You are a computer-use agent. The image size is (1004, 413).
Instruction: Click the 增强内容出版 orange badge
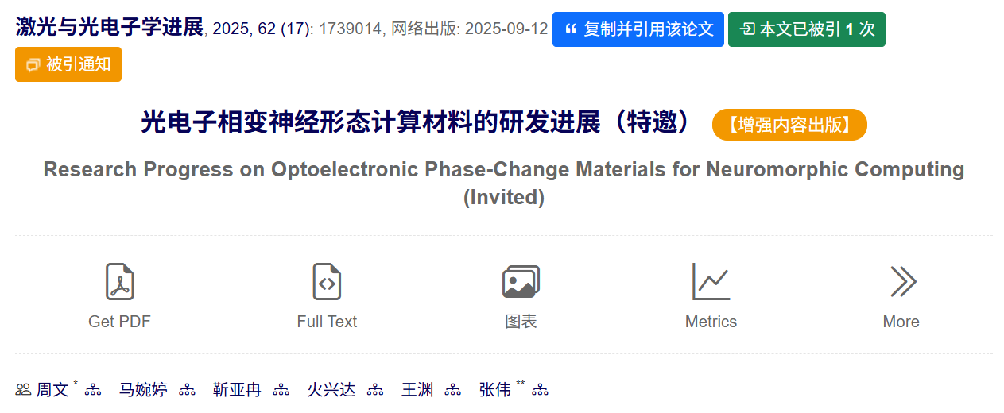point(789,125)
